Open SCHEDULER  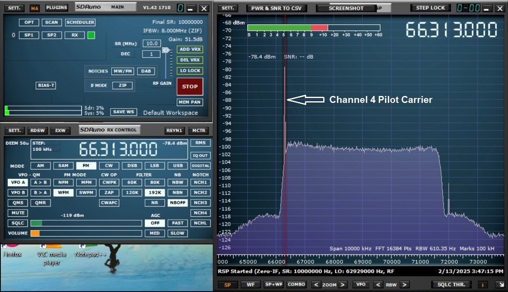pos(80,22)
